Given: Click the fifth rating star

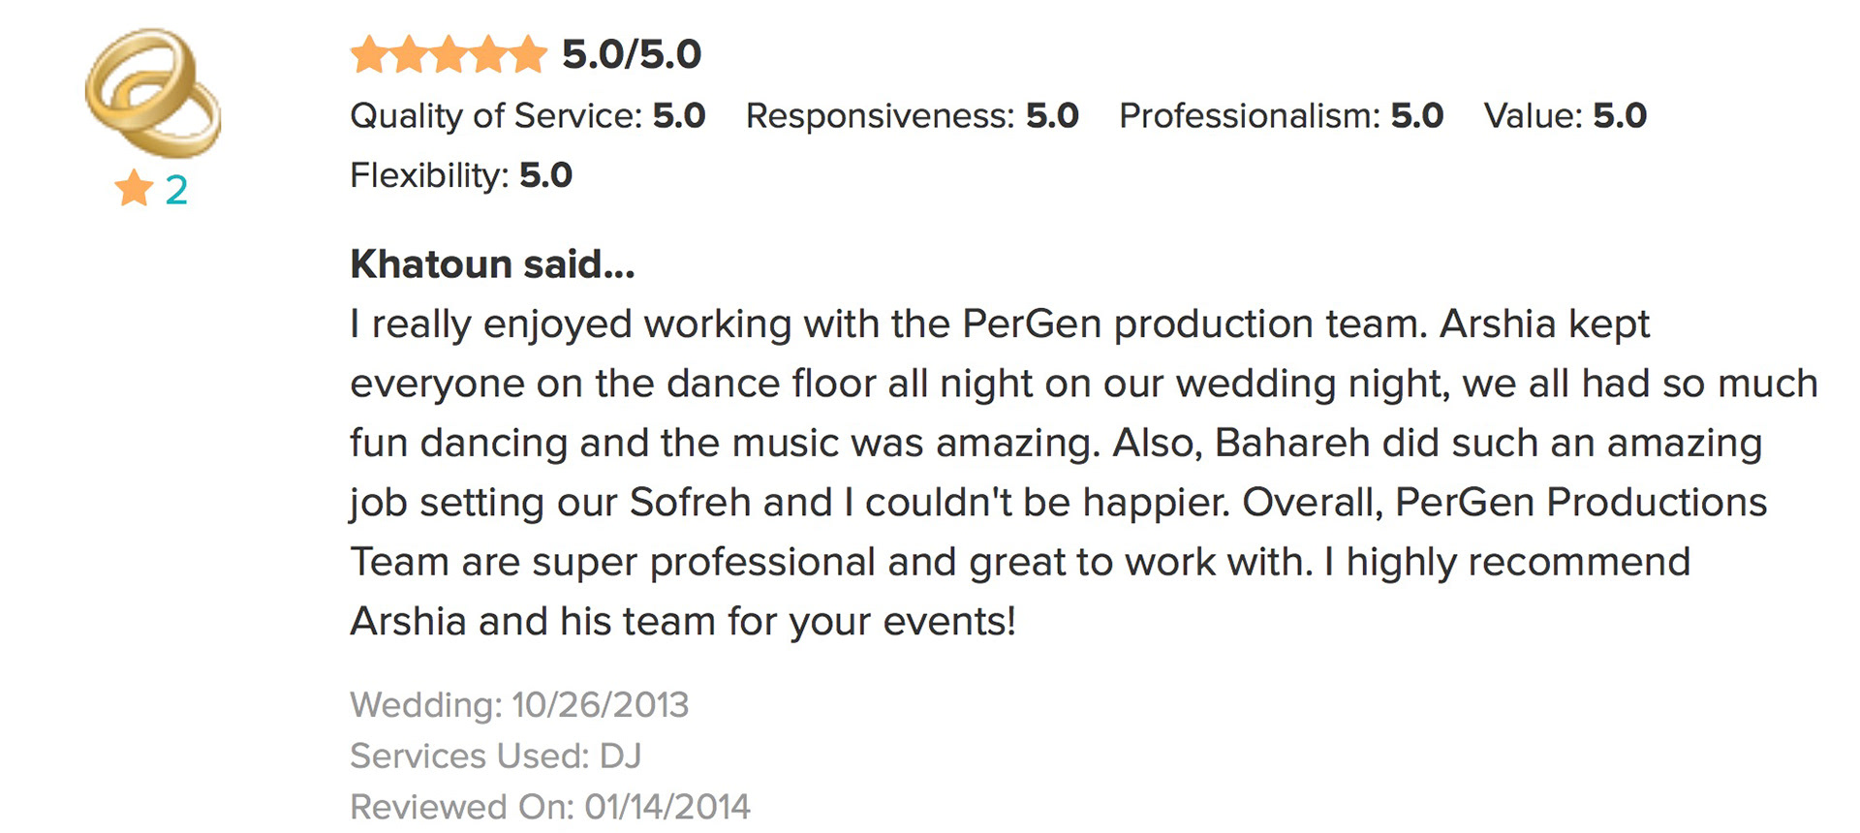Looking at the screenshot, I should coord(528,55).
